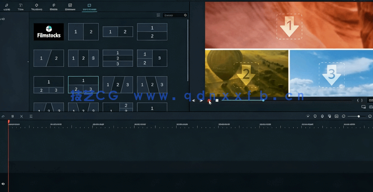Click the Filmstocks thumbnail

(x=49, y=32)
